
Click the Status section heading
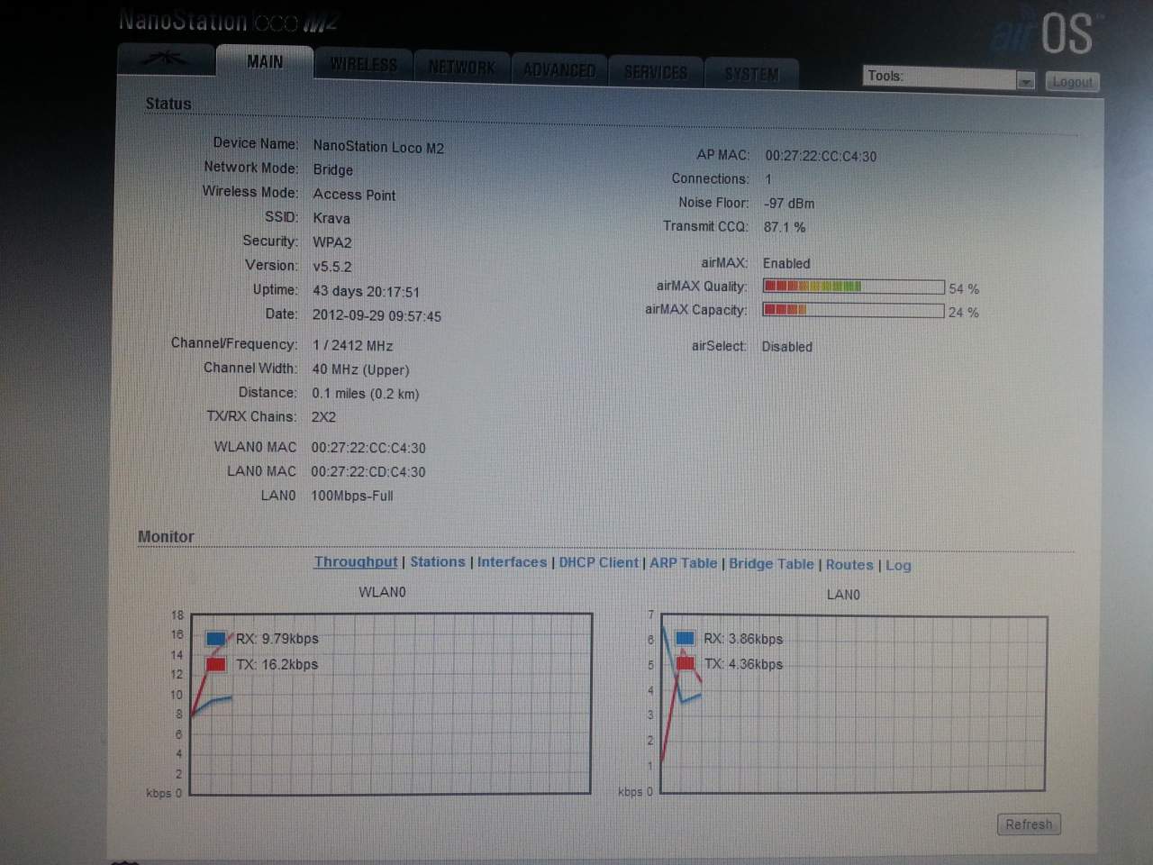point(168,104)
